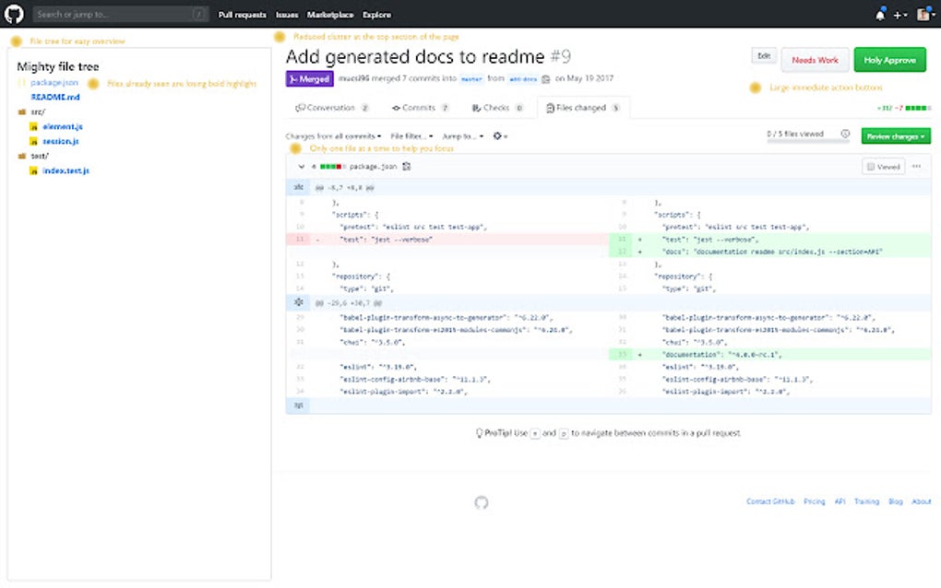Open Marketplace from the top navigation
This screenshot has height=588, width=941.
click(x=331, y=14)
